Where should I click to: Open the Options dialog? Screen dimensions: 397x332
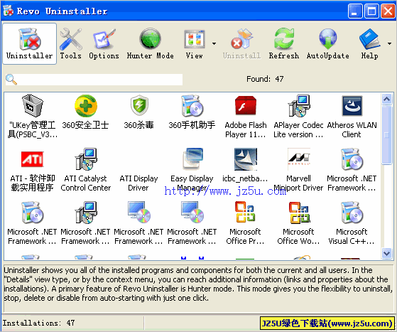click(x=104, y=43)
